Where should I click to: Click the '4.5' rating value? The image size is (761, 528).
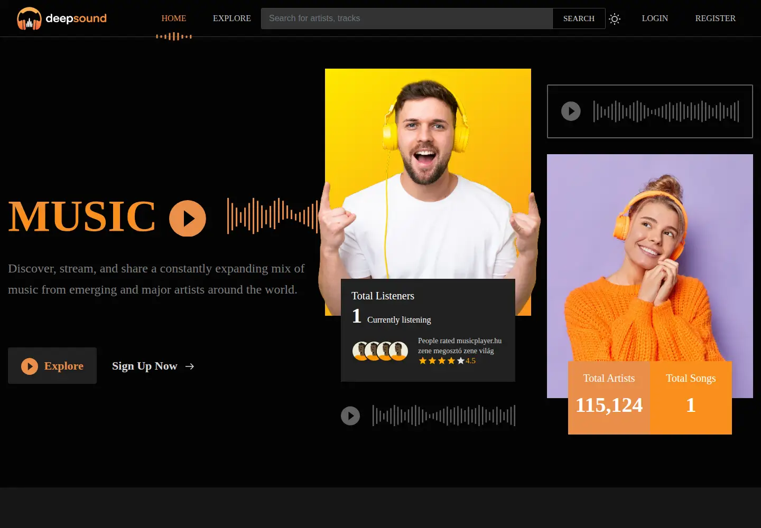pyautogui.click(x=471, y=361)
